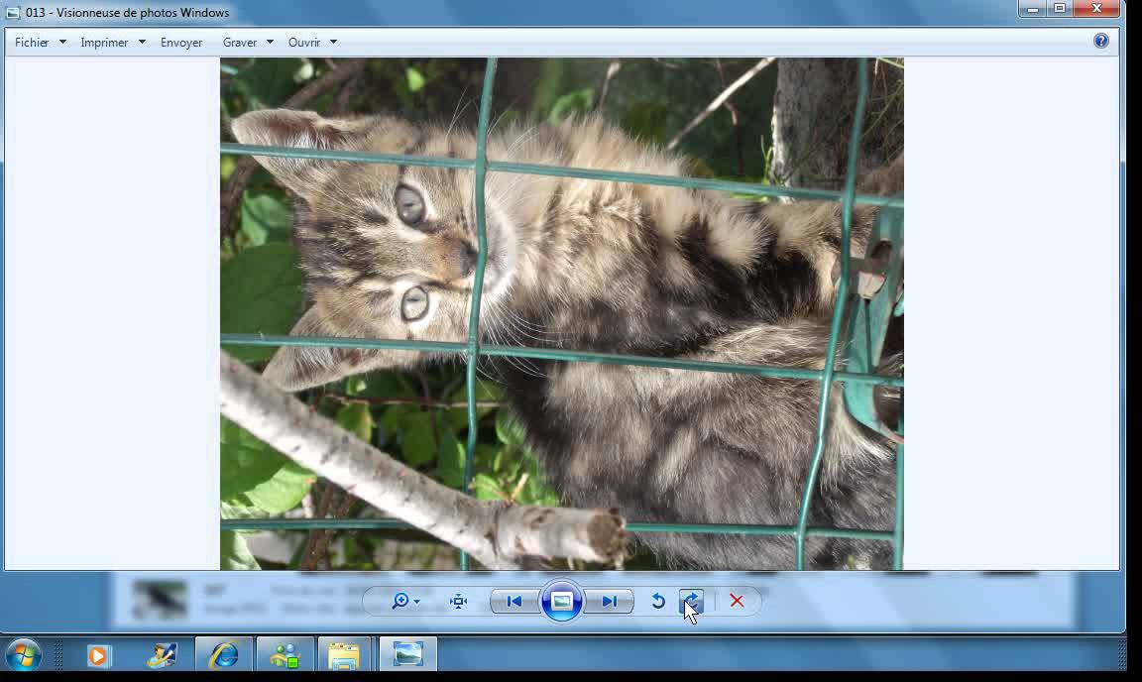Delete the photo with the red X

(737, 601)
